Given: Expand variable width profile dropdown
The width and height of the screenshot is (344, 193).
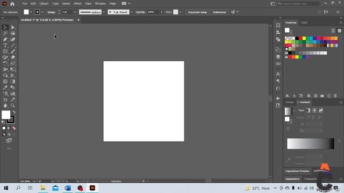Looking at the screenshot, I should [104, 12].
